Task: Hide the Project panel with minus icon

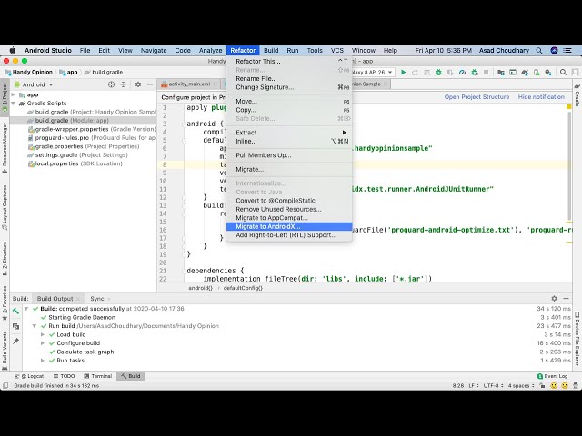Action: tap(150, 84)
